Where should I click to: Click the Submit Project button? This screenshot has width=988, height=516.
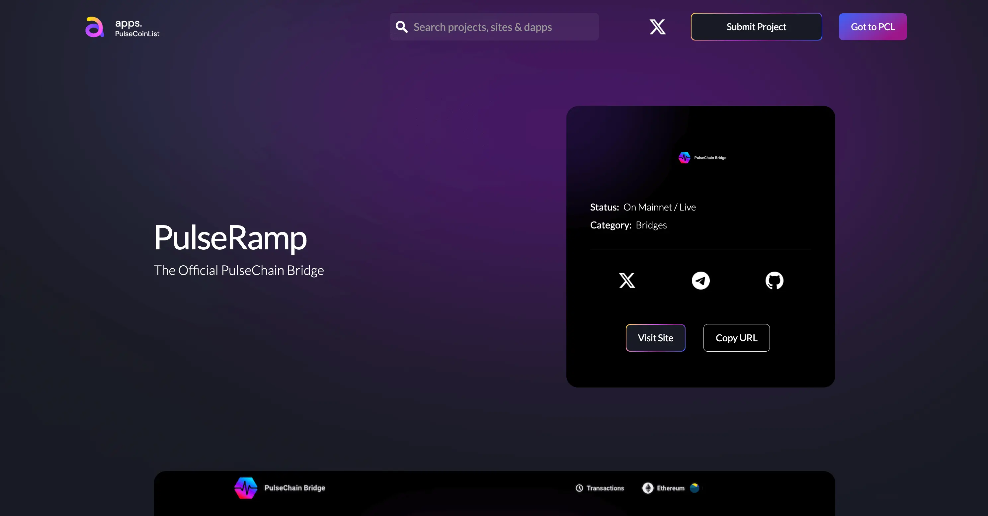756,27
